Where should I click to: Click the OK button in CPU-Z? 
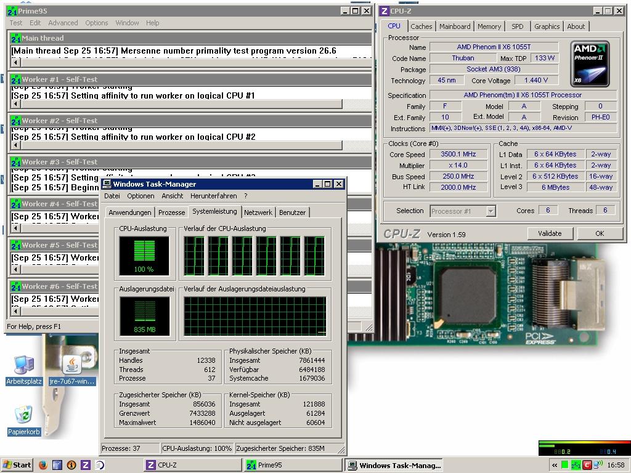point(600,233)
